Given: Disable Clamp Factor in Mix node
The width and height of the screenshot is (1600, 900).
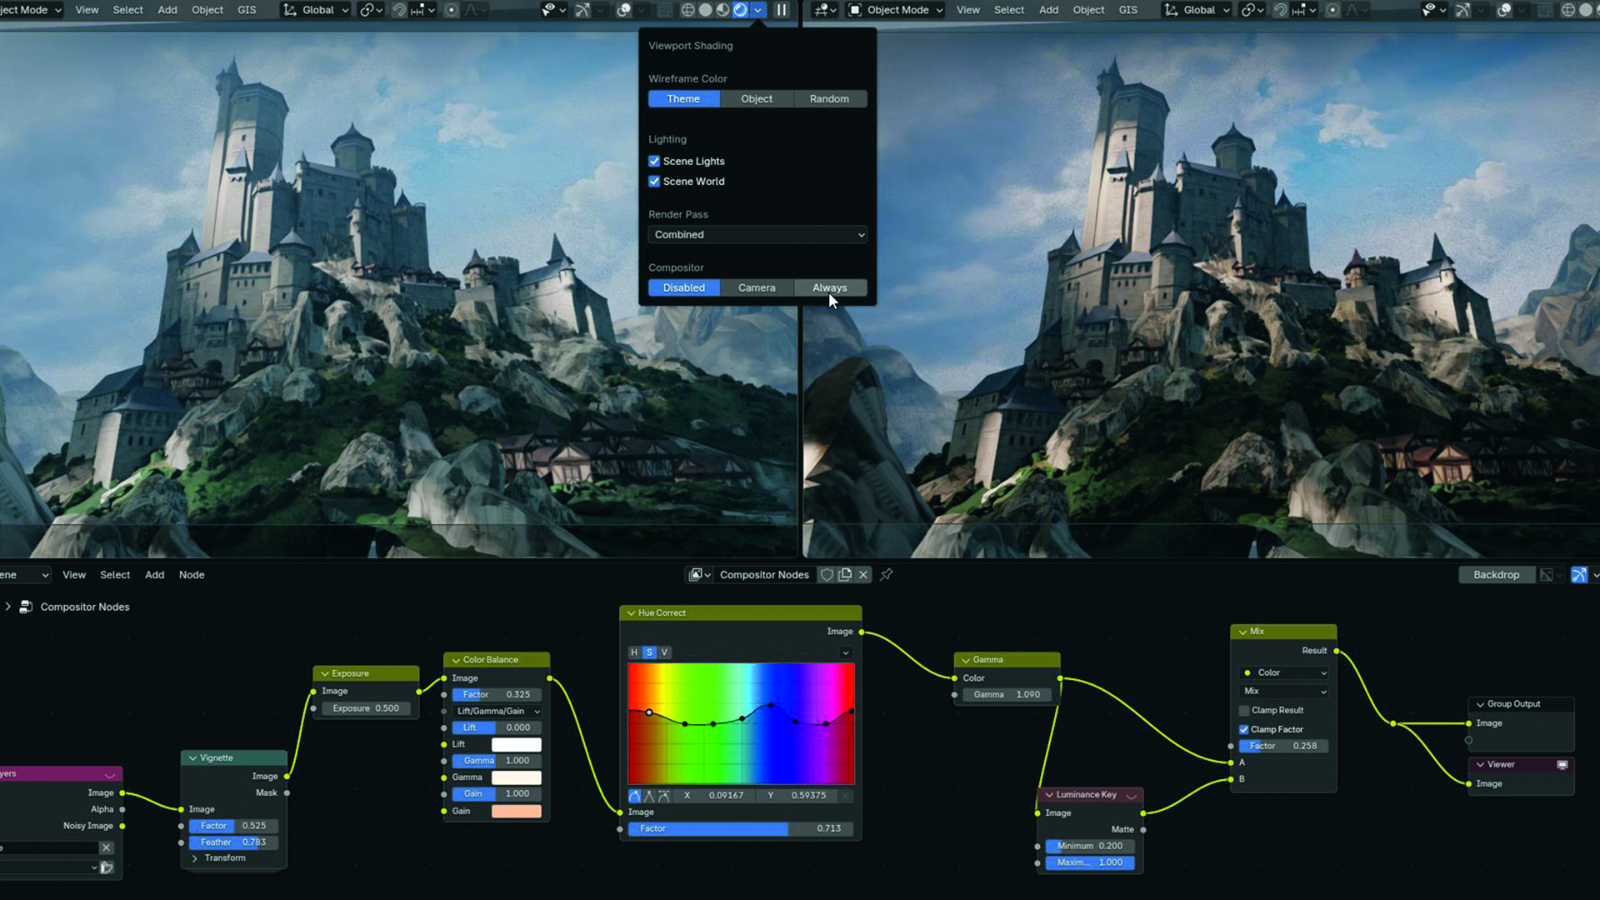Looking at the screenshot, I should tap(1244, 729).
